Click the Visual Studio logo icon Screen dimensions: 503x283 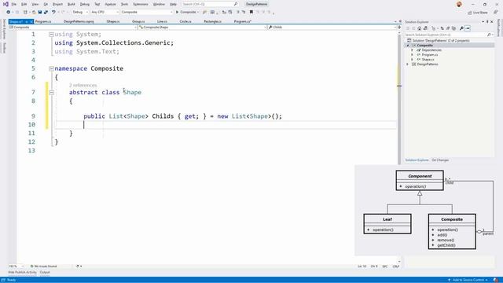coord(6,4)
